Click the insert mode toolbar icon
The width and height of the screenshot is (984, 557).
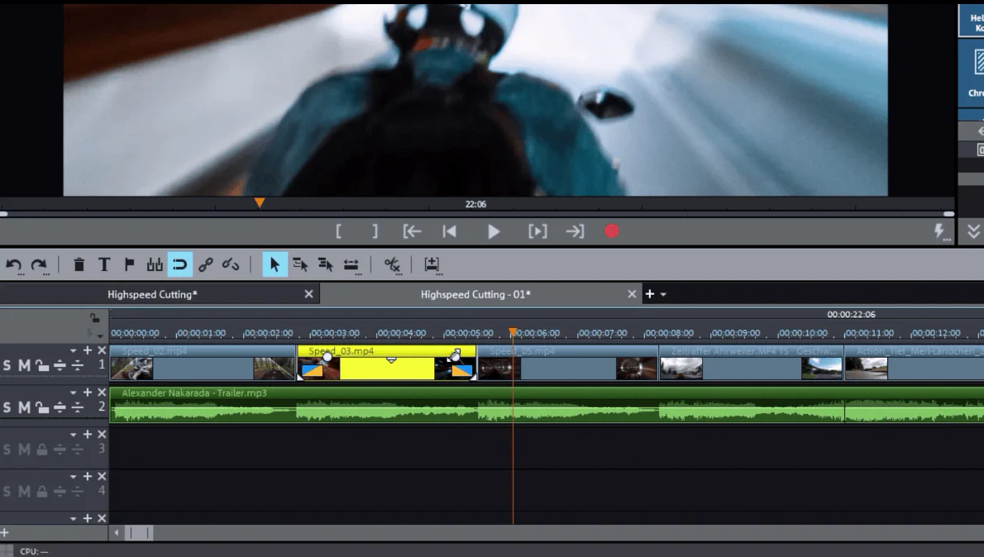coord(432,264)
